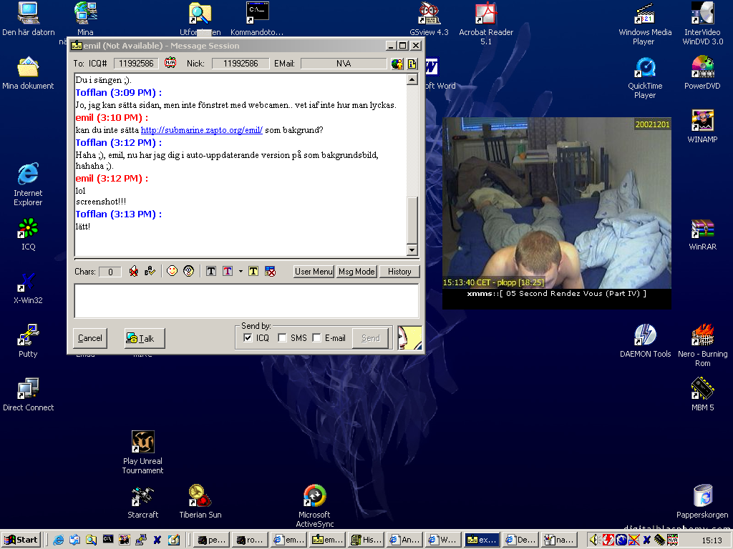Open the smiley emoticon picker
The height and width of the screenshot is (549, 733).
[172, 271]
